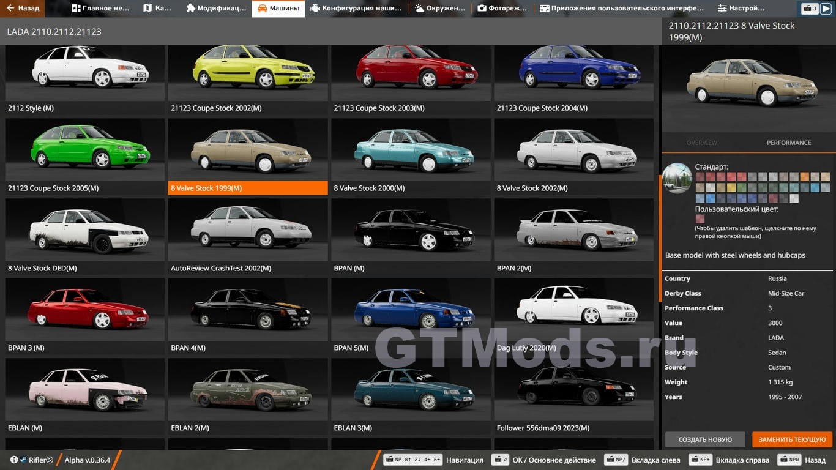Select the Машины tab
This screenshot has width=836, height=470.
[278, 9]
